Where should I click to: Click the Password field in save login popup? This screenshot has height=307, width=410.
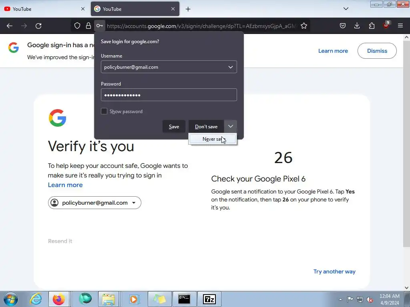point(169,95)
